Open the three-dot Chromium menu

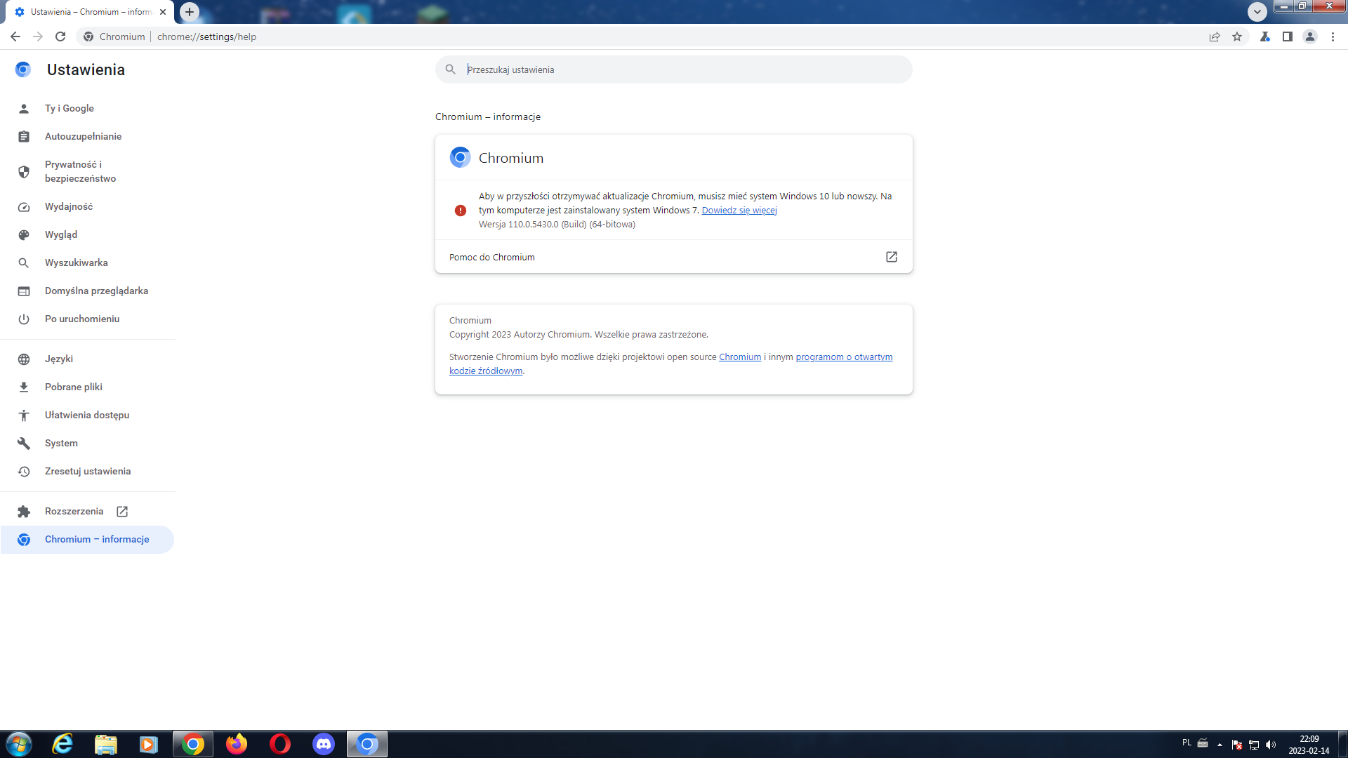tap(1333, 36)
